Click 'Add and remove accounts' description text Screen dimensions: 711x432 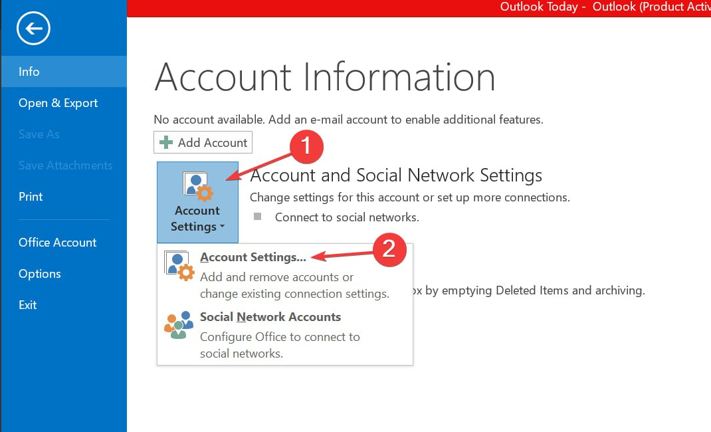pos(295,285)
